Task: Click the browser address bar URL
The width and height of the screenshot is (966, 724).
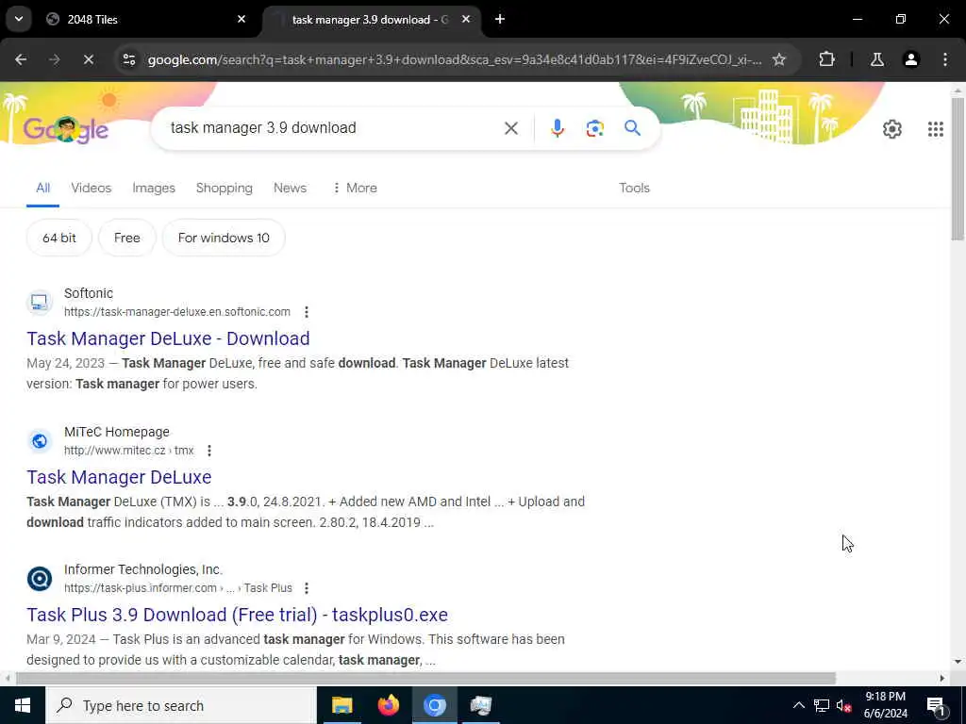Action: click(x=455, y=59)
